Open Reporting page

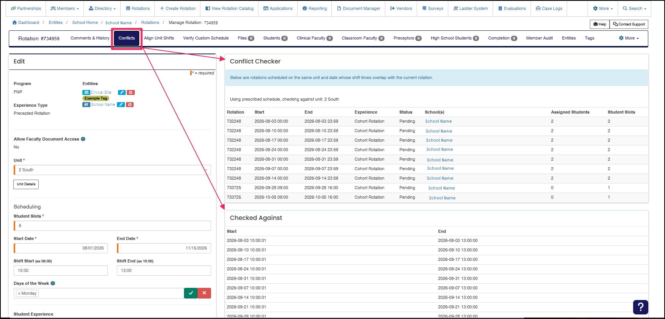tap(315, 8)
